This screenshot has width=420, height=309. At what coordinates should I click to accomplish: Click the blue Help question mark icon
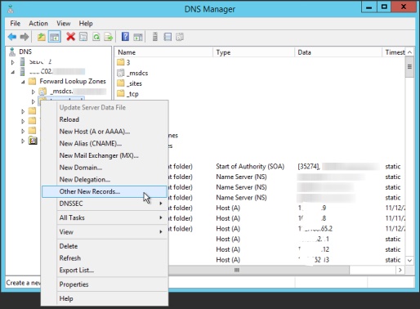point(125,37)
